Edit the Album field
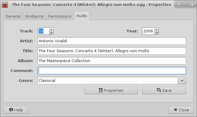This screenshot has width=197, height=117. [x=112, y=61]
